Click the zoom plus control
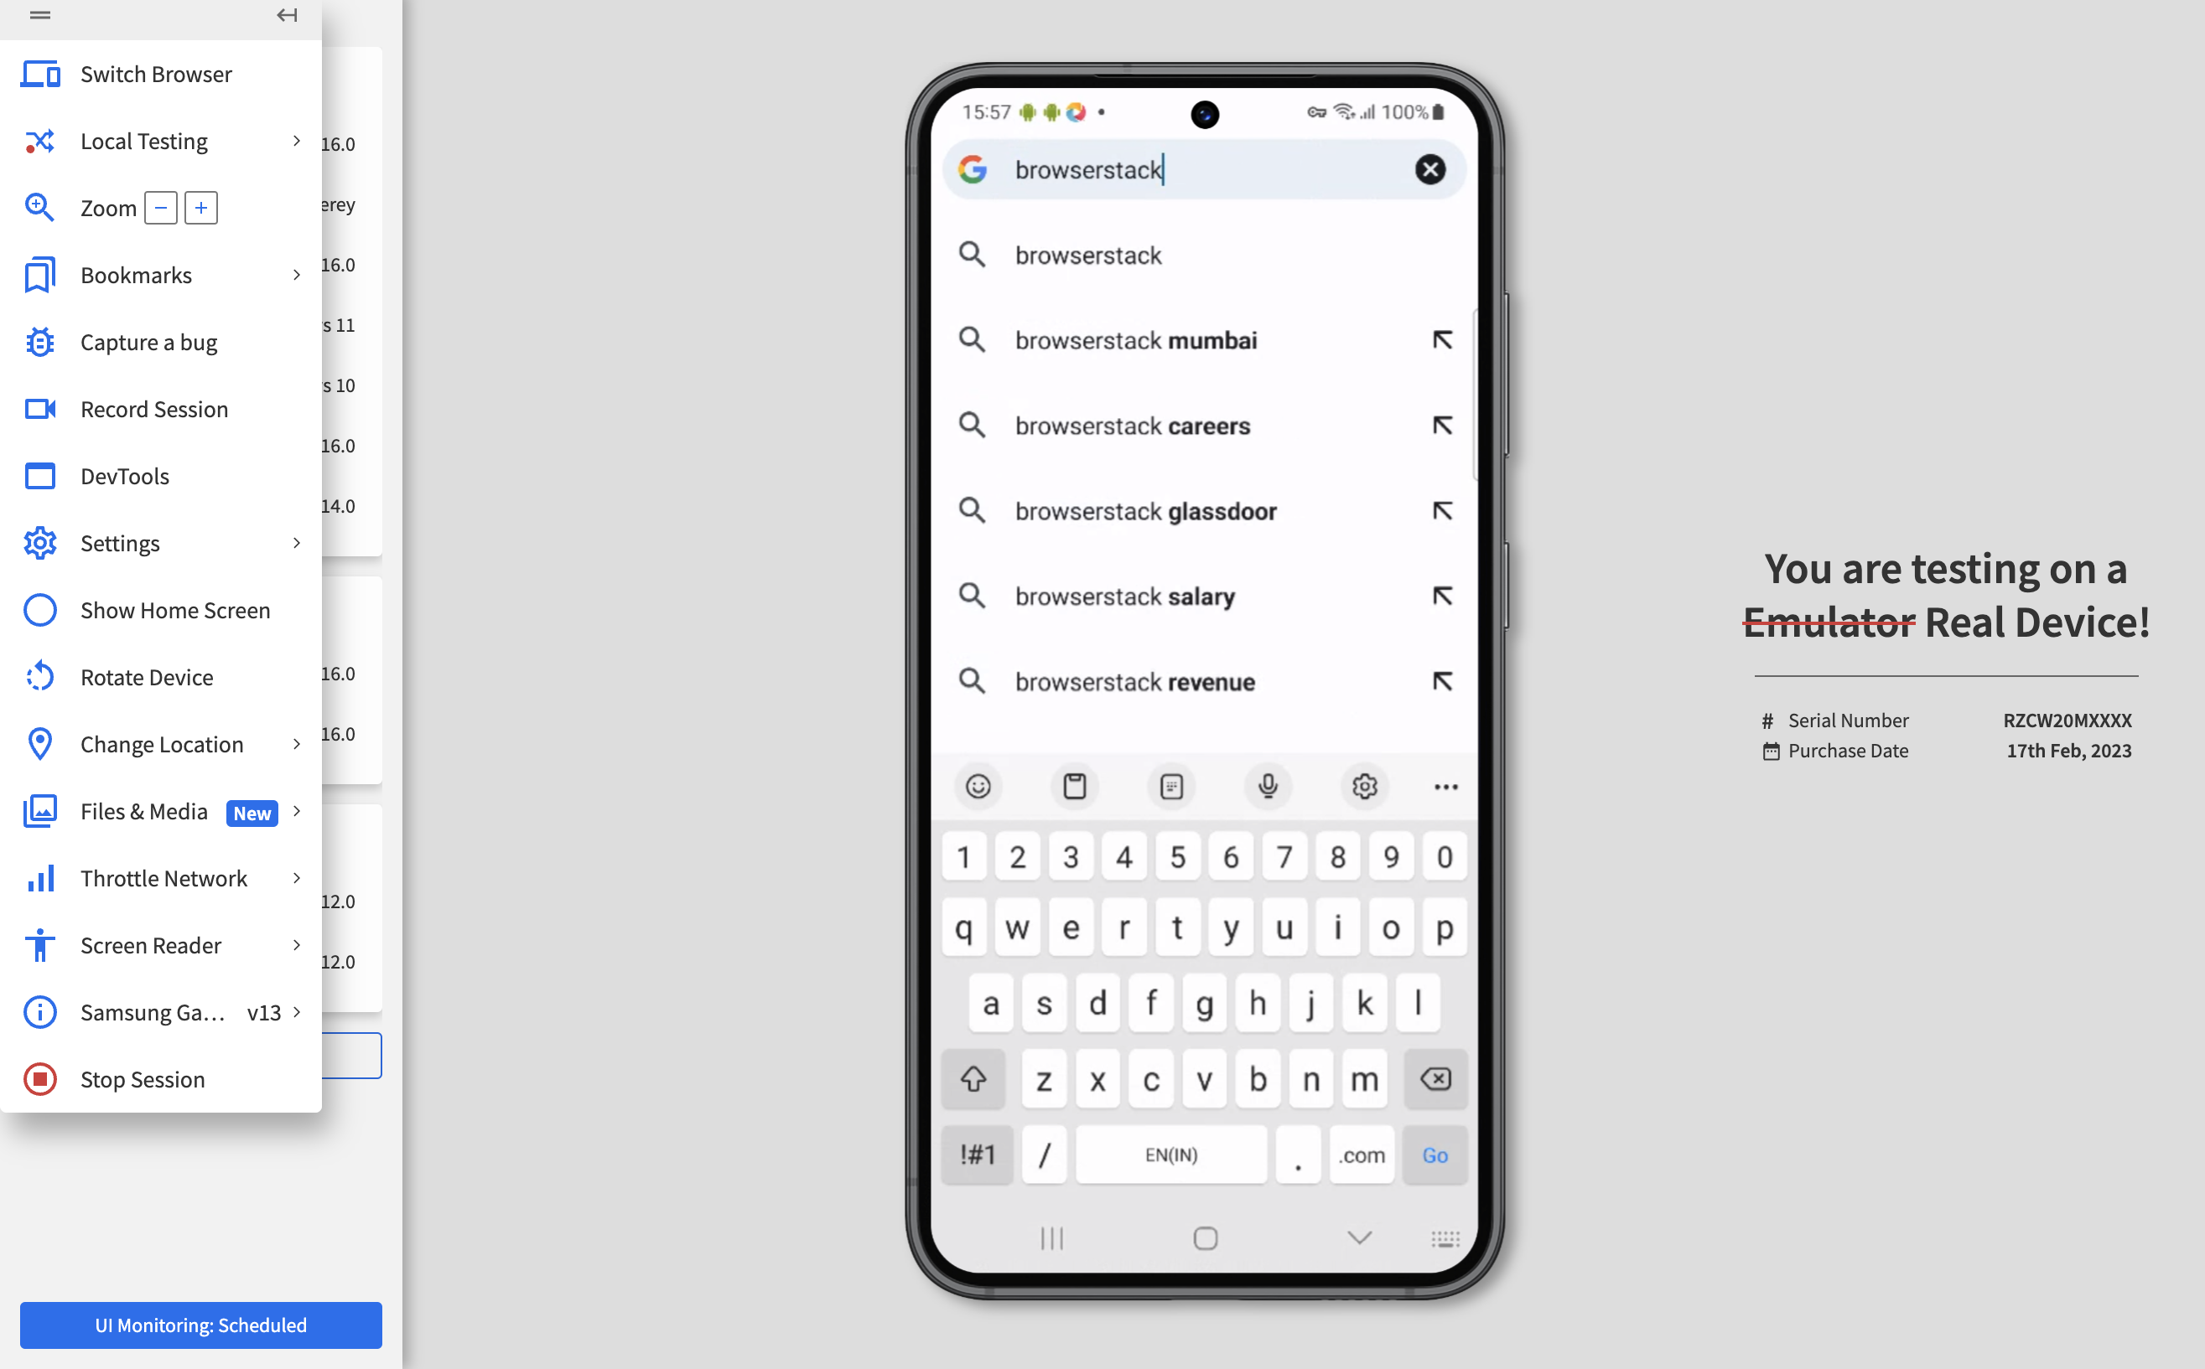2205x1369 pixels. pyautogui.click(x=200, y=208)
